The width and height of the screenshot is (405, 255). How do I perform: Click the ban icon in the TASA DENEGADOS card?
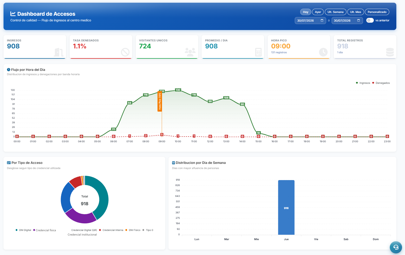(125, 52)
